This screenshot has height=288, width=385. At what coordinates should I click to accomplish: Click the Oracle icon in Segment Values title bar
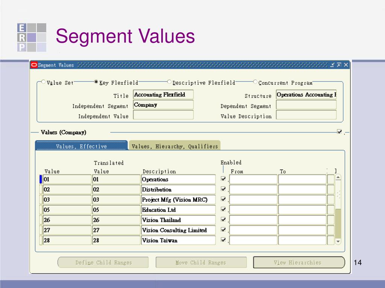click(34, 65)
